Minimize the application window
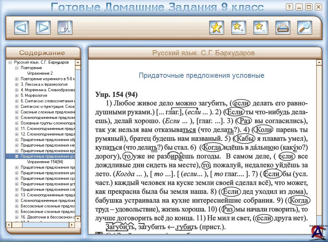Viewport: 328px width, 242px height. coord(299,7)
